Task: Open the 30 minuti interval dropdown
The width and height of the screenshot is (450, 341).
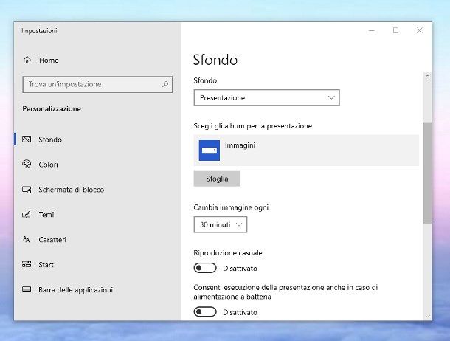Action: point(221,224)
